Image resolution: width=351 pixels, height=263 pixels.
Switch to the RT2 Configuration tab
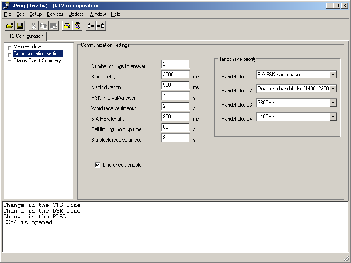[x=23, y=36]
